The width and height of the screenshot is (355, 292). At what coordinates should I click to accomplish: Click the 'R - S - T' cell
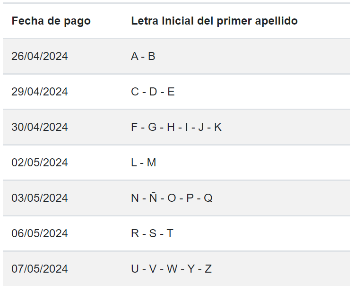152,233
